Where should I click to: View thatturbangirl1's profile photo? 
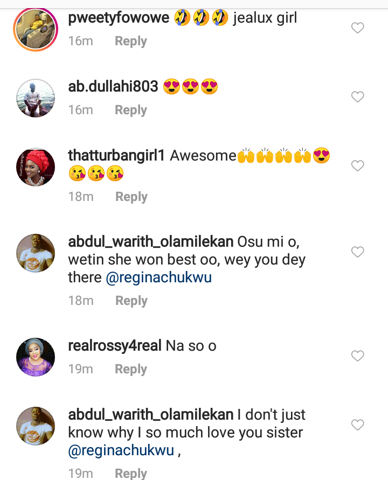click(x=36, y=167)
